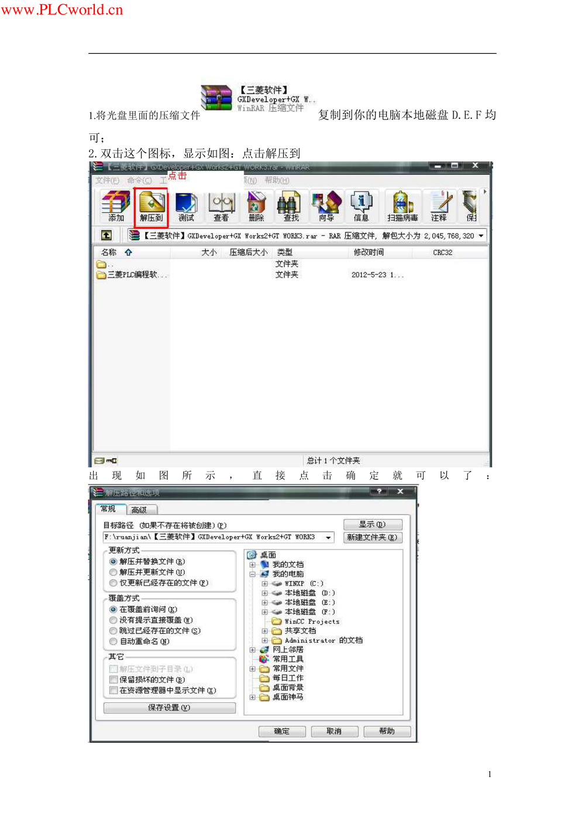The height and width of the screenshot is (828, 585).
Task: Expand 共享文档 tree node
Action: pyautogui.click(x=264, y=631)
